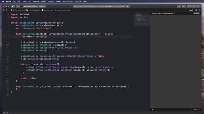The width and height of the screenshot is (204, 114).
Task: Open the SwiftUI-DesignCode folder breadcrumb
Action: click(x=33, y=10)
